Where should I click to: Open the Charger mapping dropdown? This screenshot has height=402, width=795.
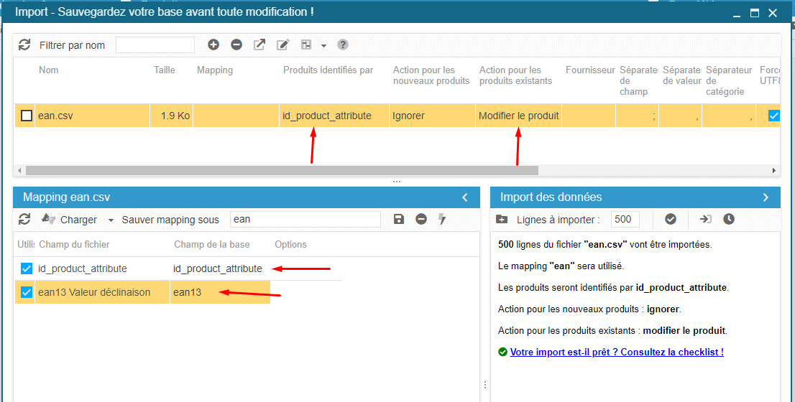(x=111, y=220)
